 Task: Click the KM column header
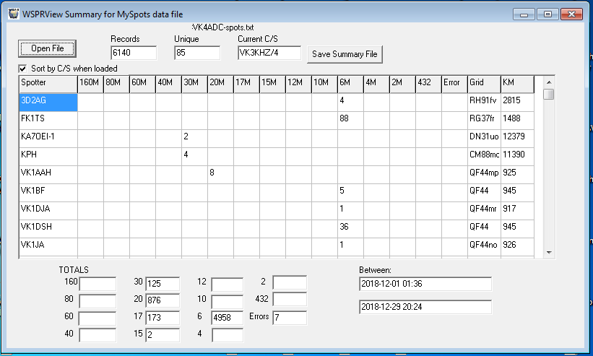[x=516, y=83]
